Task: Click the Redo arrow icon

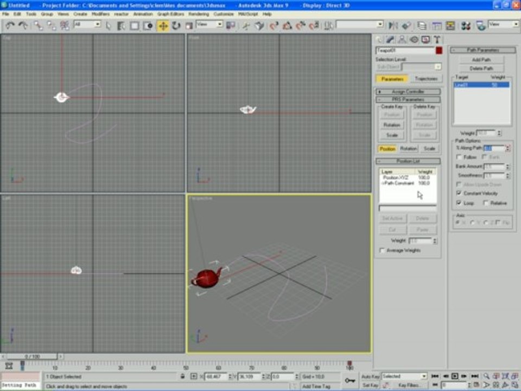Action: click(x=23, y=26)
